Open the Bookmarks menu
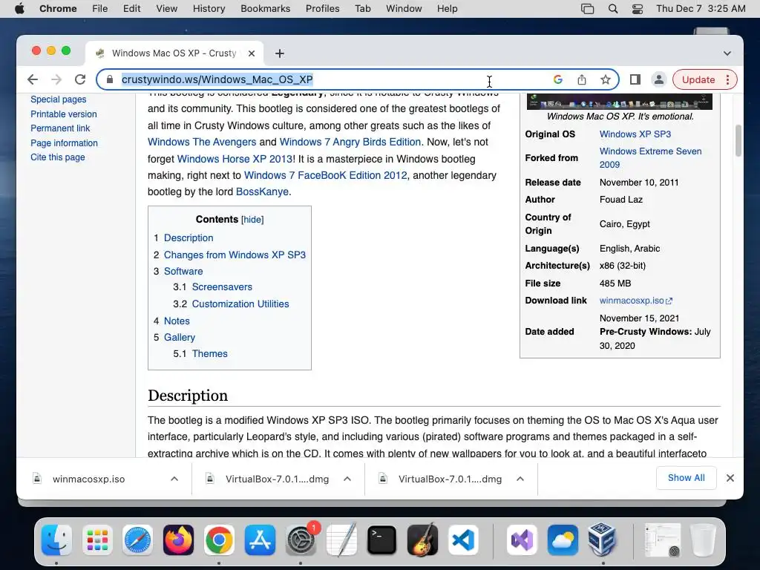The height and width of the screenshot is (570, 760). pos(265,9)
